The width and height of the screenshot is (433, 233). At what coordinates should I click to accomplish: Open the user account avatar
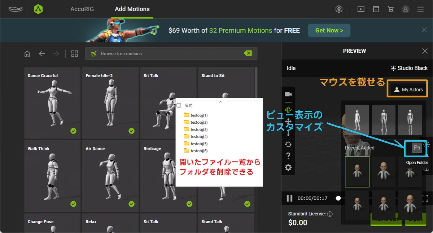click(406, 9)
